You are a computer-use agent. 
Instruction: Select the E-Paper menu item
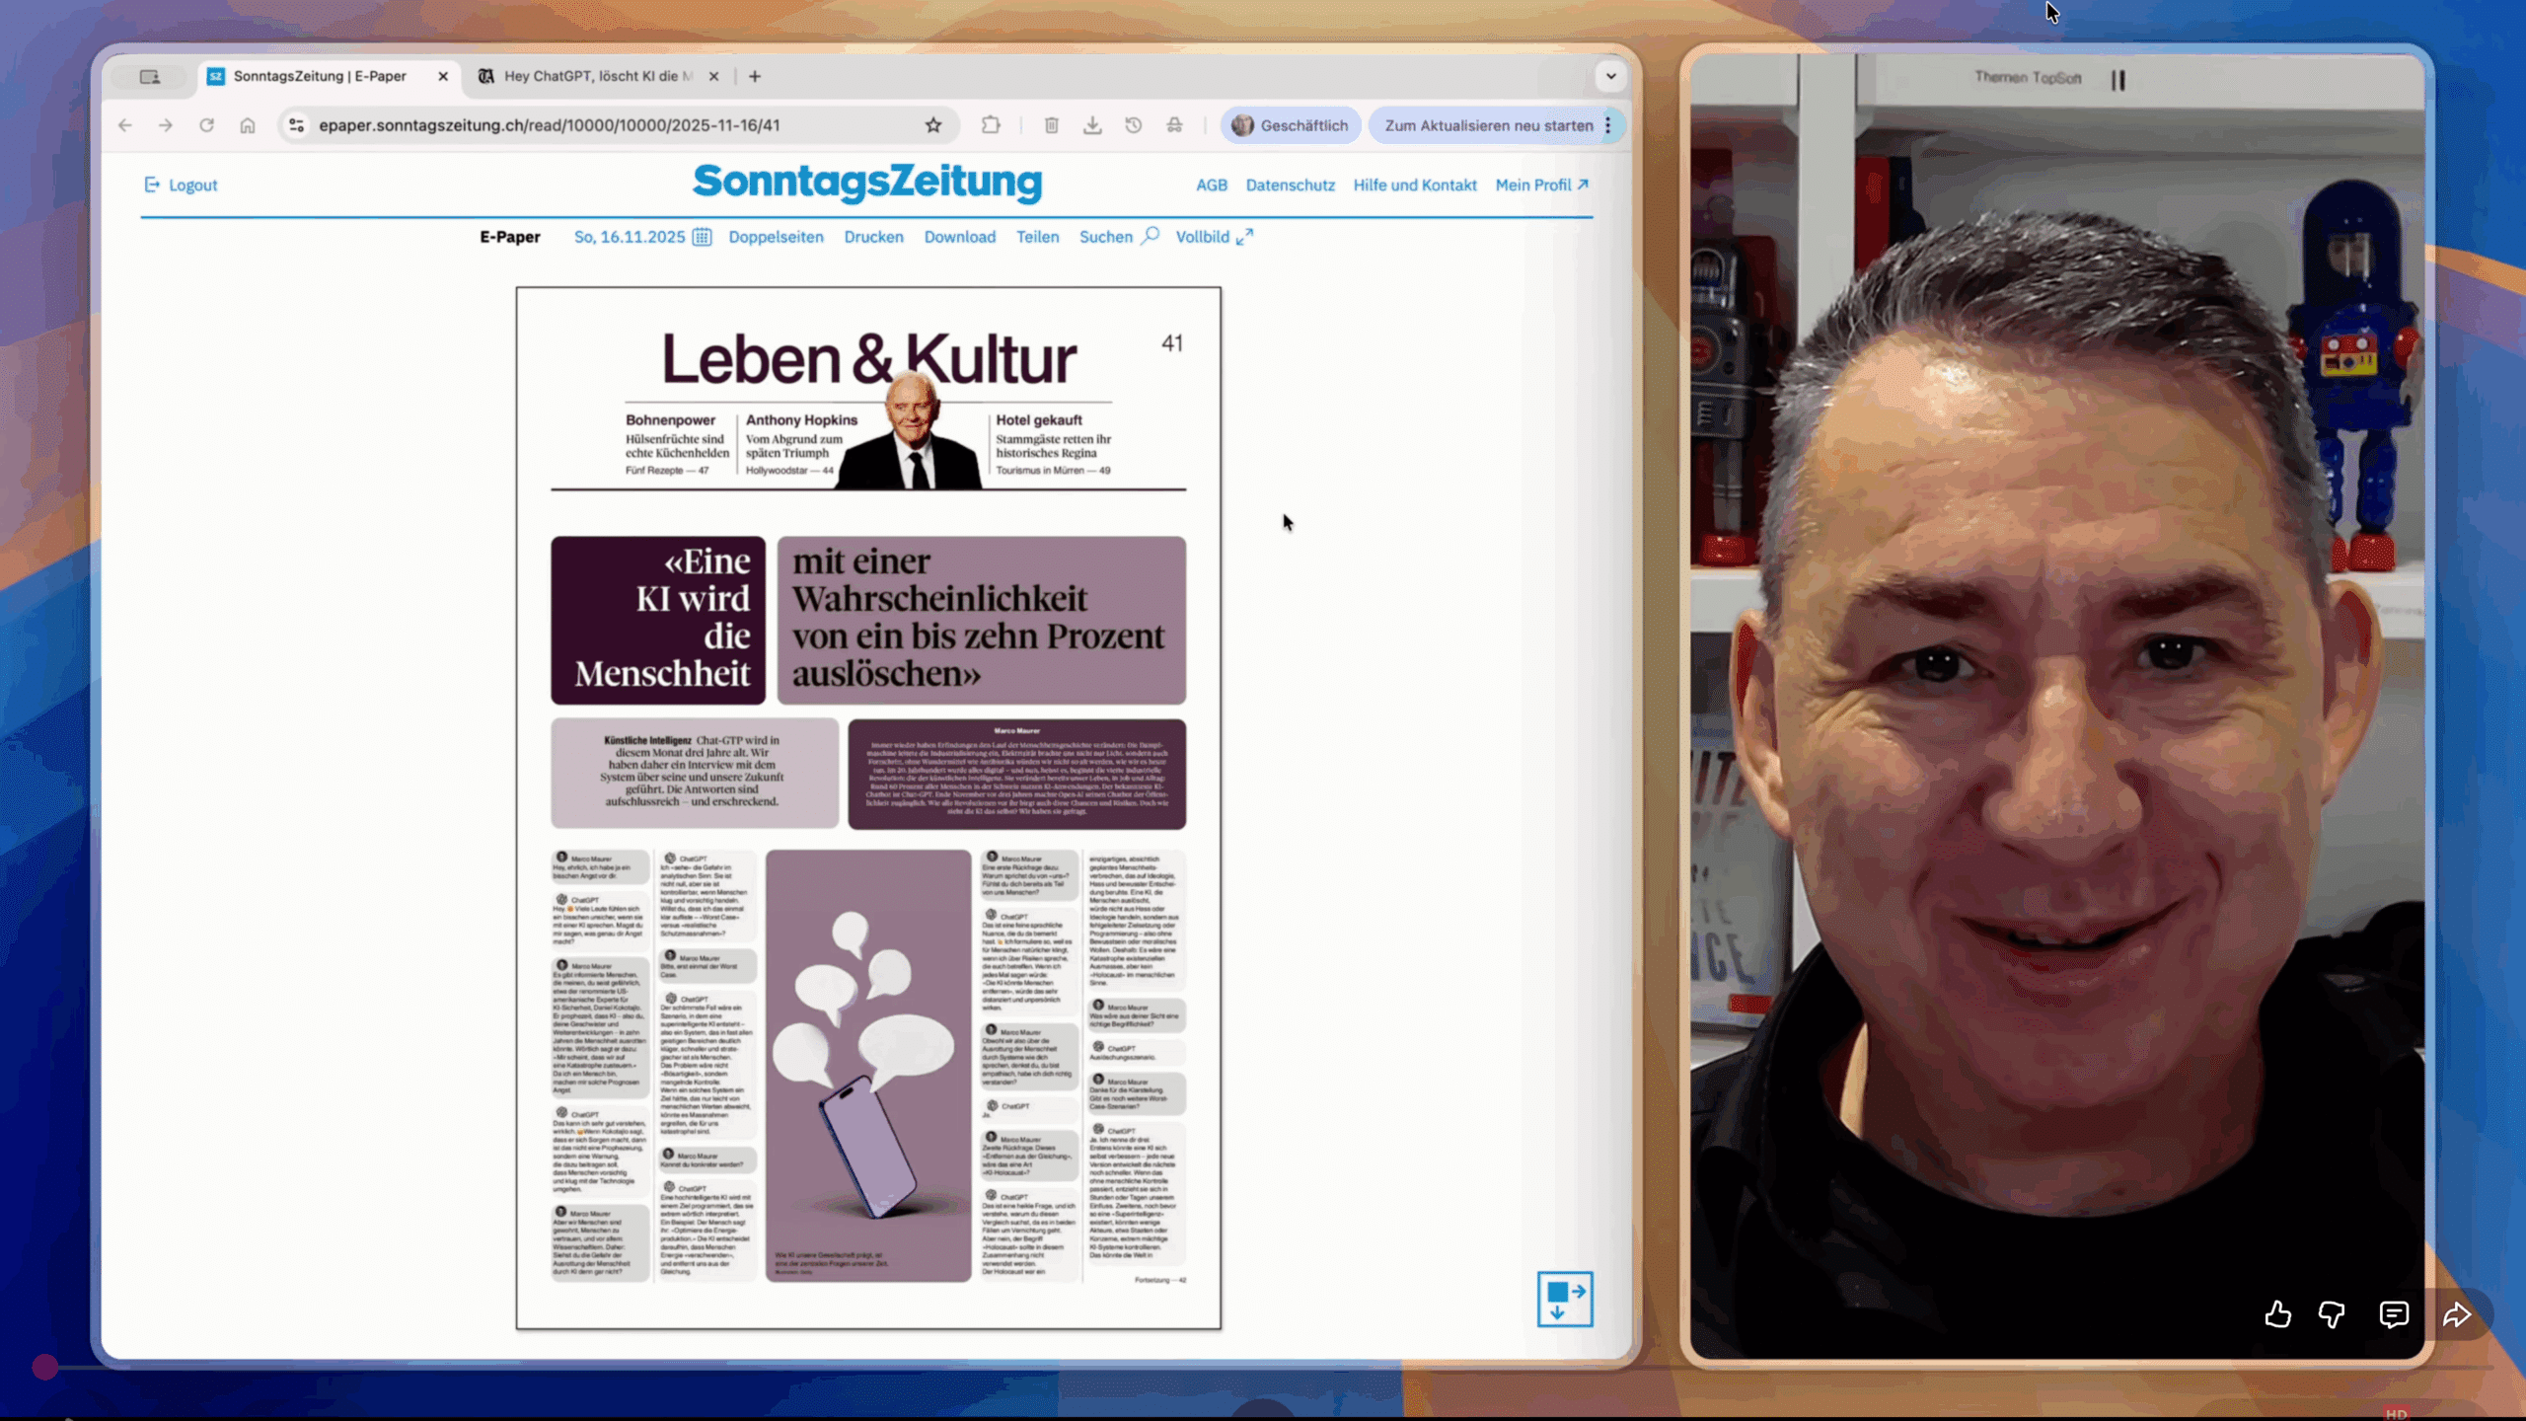[x=510, y=237]
